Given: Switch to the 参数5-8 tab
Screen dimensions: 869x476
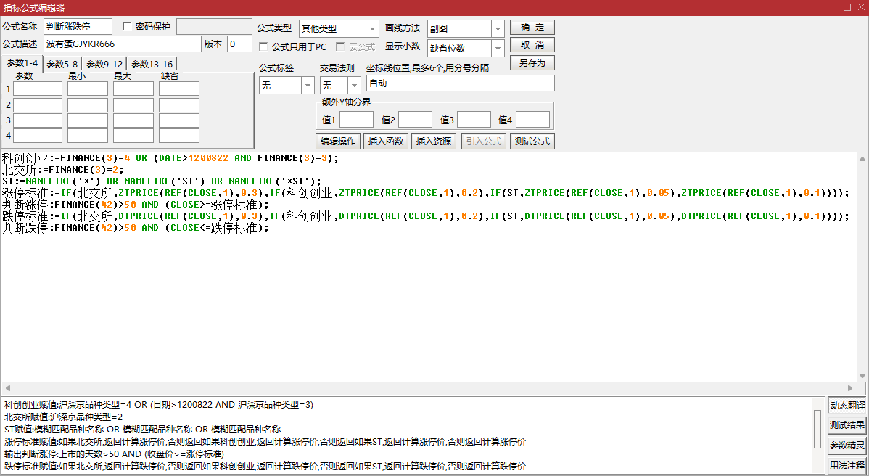Looking at the screenshot, I should tap(62, 64).
